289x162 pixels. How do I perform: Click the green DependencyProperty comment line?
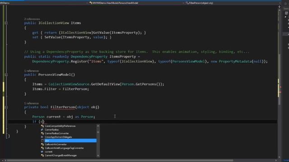[136, 52]
